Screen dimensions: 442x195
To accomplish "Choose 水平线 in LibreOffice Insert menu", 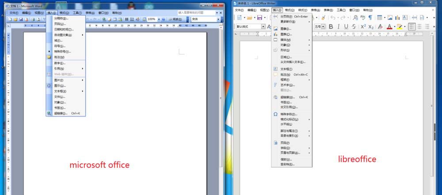I will (x=291, y=124).
